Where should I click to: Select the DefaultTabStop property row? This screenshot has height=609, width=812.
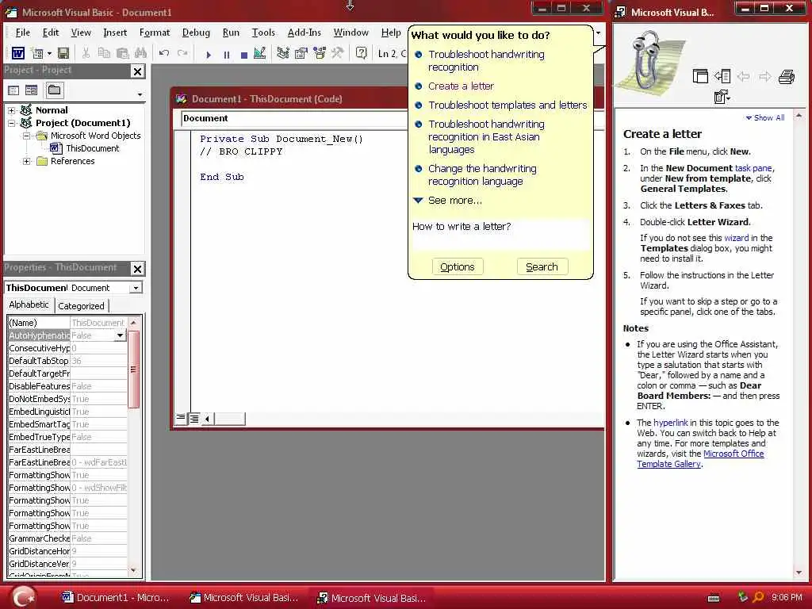[67, 361]
